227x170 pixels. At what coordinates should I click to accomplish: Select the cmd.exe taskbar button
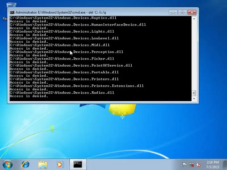[x=78, y=164]
